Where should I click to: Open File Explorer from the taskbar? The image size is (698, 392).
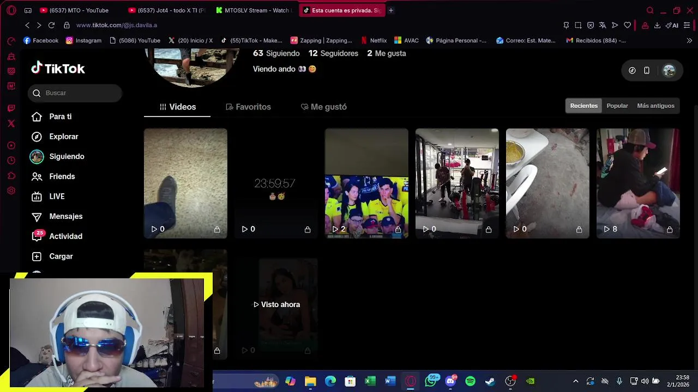tap(310, 381)
